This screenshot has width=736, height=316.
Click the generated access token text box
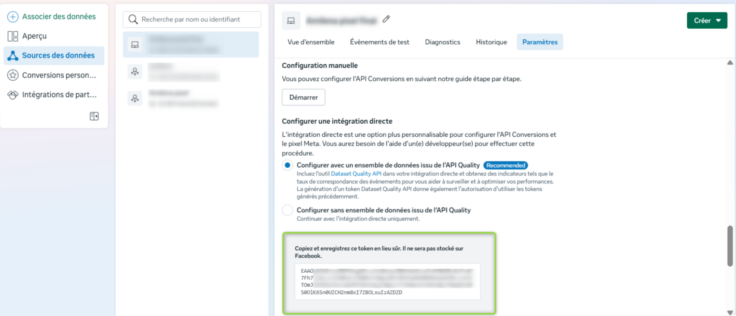tap(387, 282)
